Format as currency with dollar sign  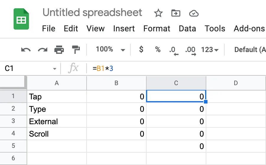(141, 50)
